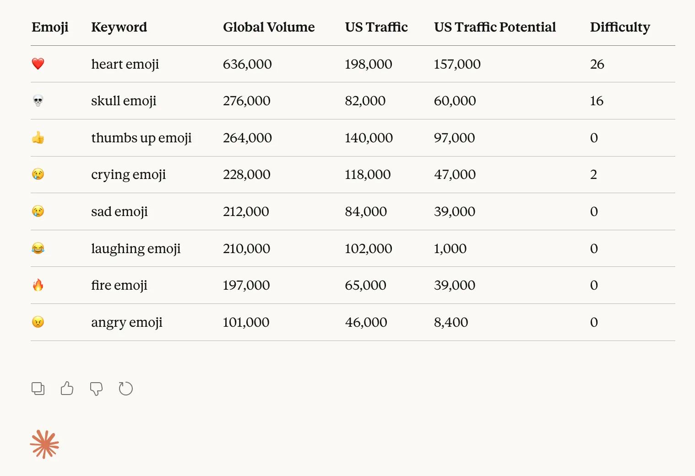Click the fire emoji icon

click(38, 285)
